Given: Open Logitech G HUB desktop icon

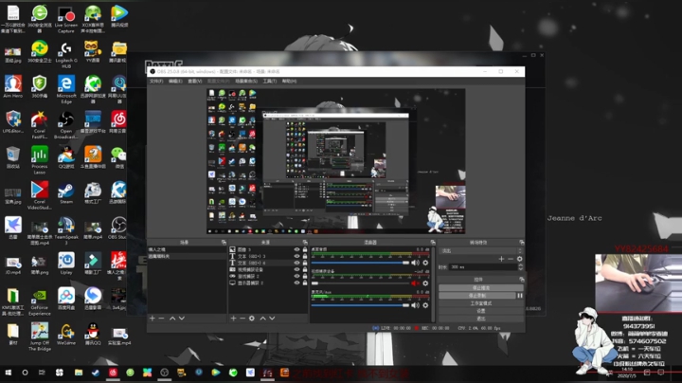Looking at the screenshot, I should coord(66,55).
